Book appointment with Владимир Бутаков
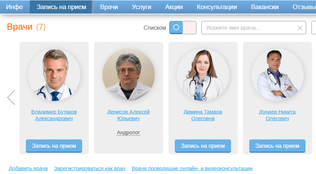The height and width of the screenshot is (174, 316). coord(54,146)
